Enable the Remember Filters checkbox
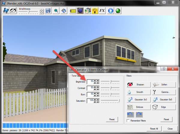The width and height of the screenshot is (180, 134). pos(128,121)
